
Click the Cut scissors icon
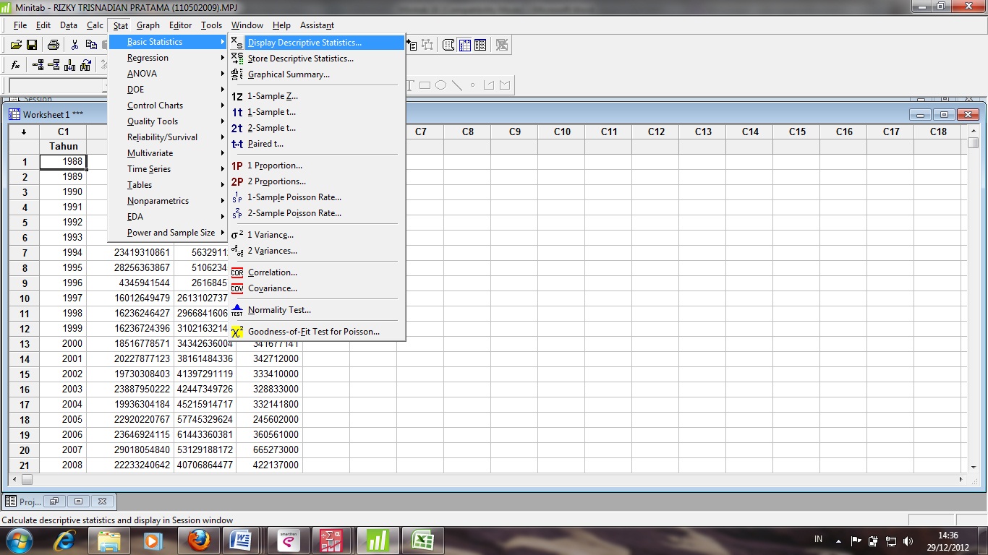click(74, 45)
